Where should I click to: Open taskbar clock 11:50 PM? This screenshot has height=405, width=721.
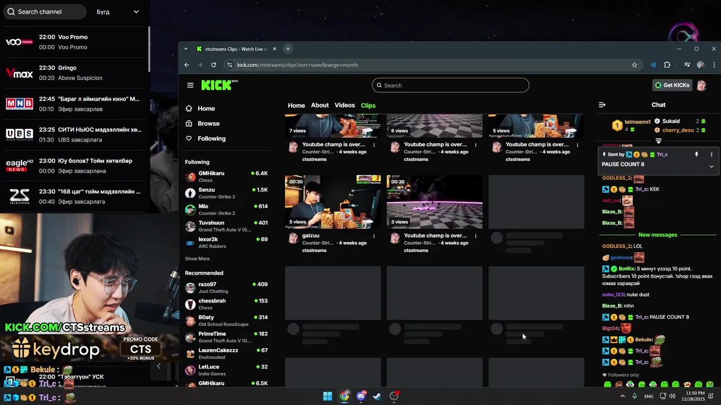coord(695,396)
